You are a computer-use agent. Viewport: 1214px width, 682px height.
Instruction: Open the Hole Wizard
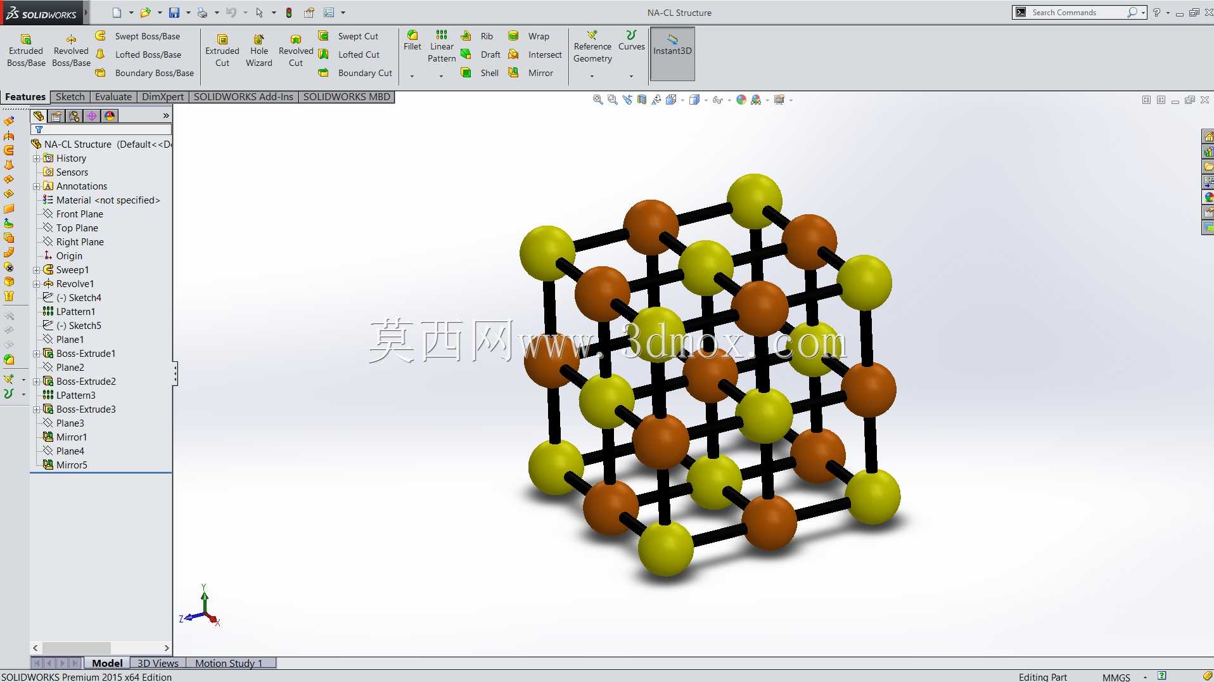pos(259,51)
